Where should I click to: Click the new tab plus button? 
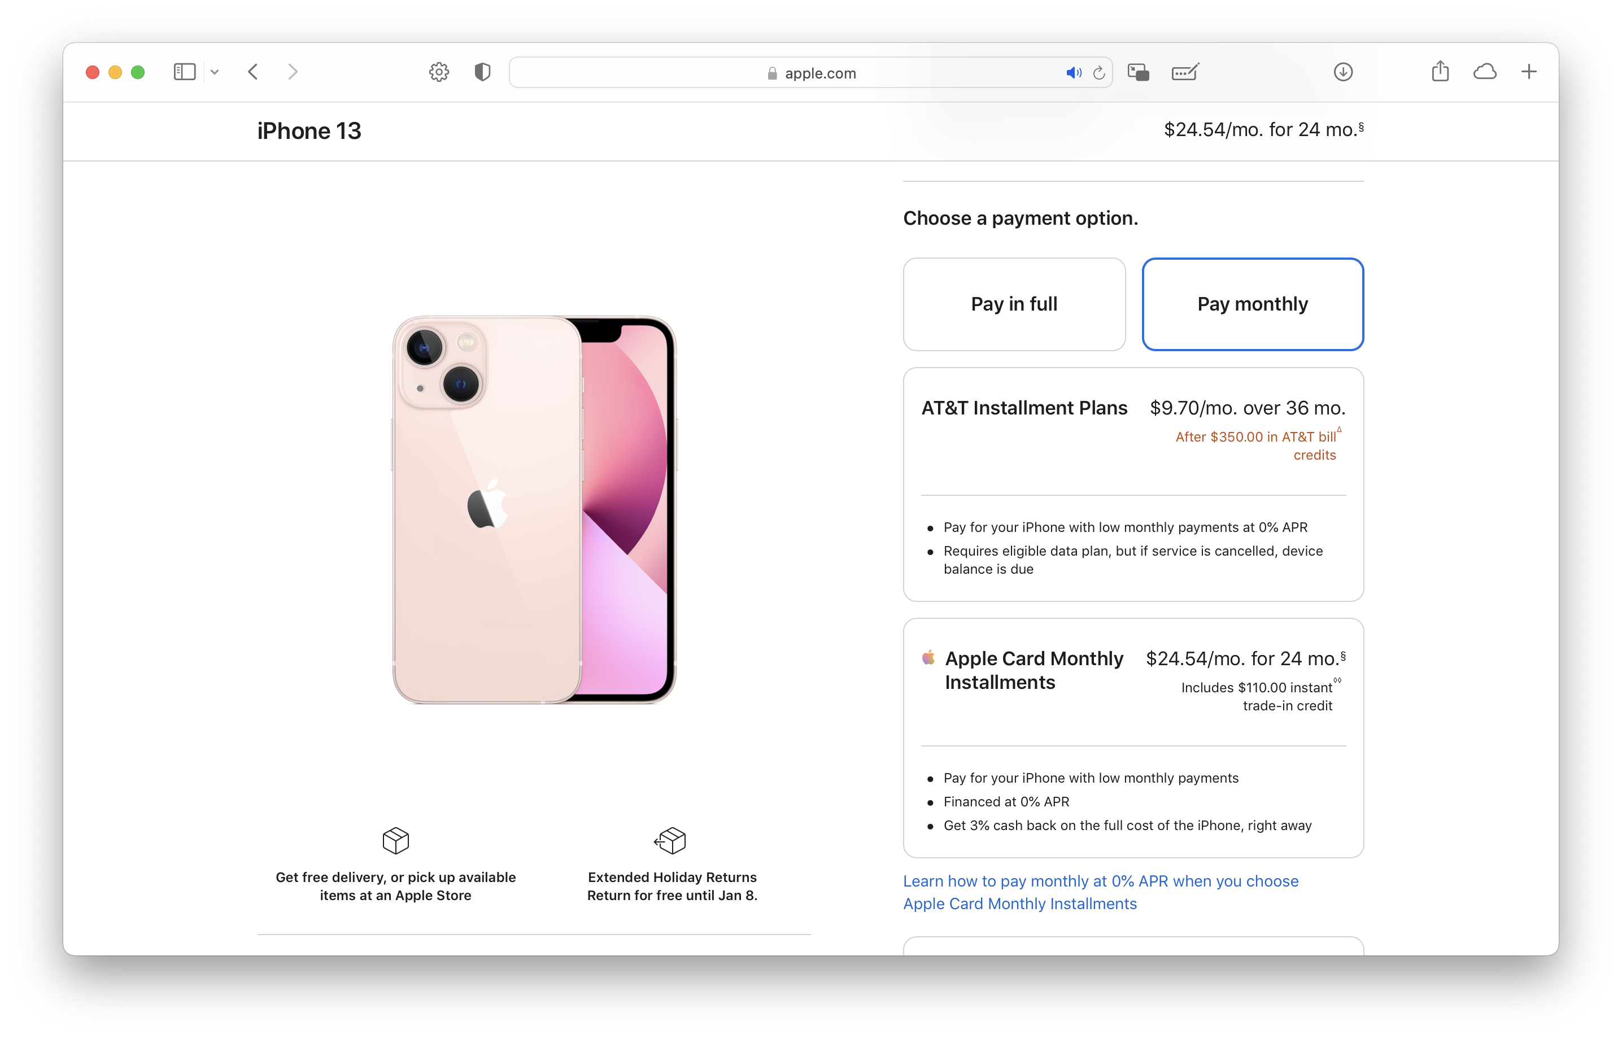pos(1532,72)
